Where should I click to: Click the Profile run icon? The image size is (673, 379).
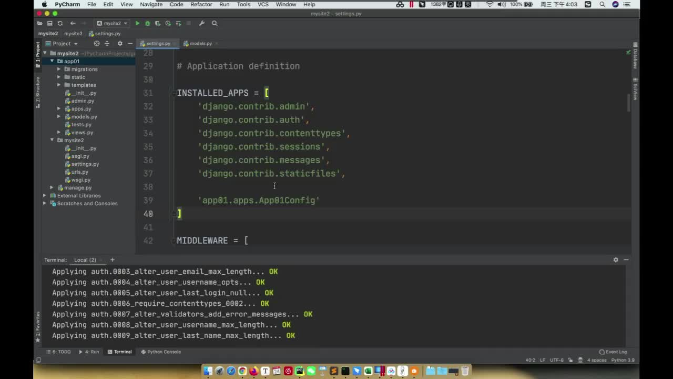click(168, 23)
